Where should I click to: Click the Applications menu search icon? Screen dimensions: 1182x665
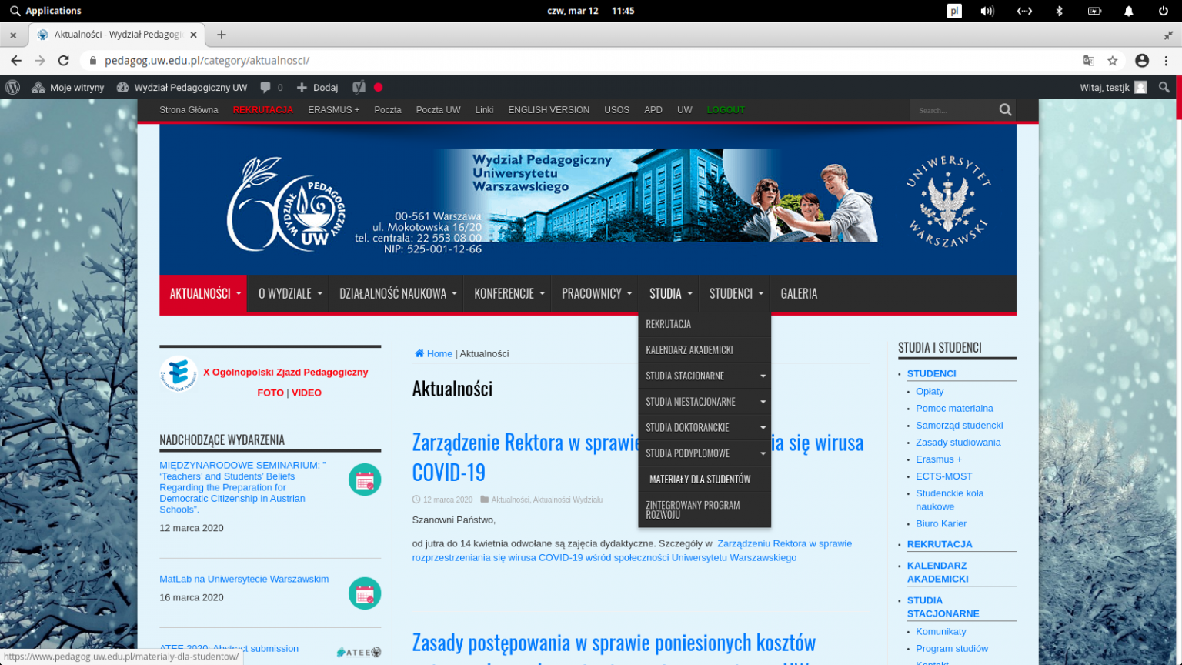(15, 11)
